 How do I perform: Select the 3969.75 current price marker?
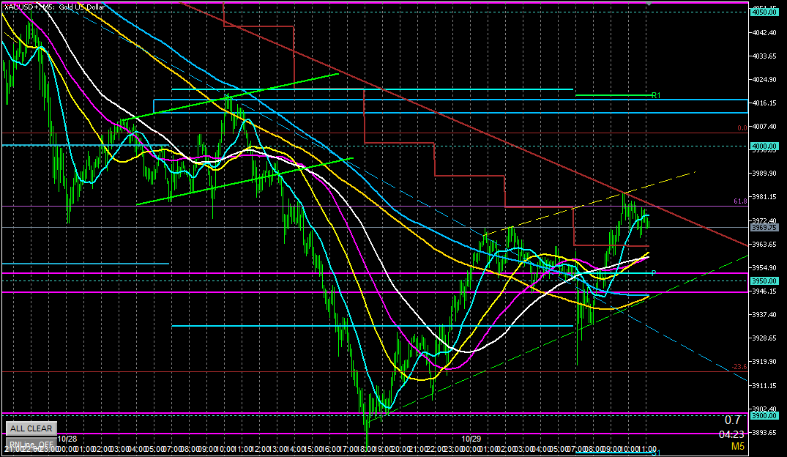[x=764, y=228]
